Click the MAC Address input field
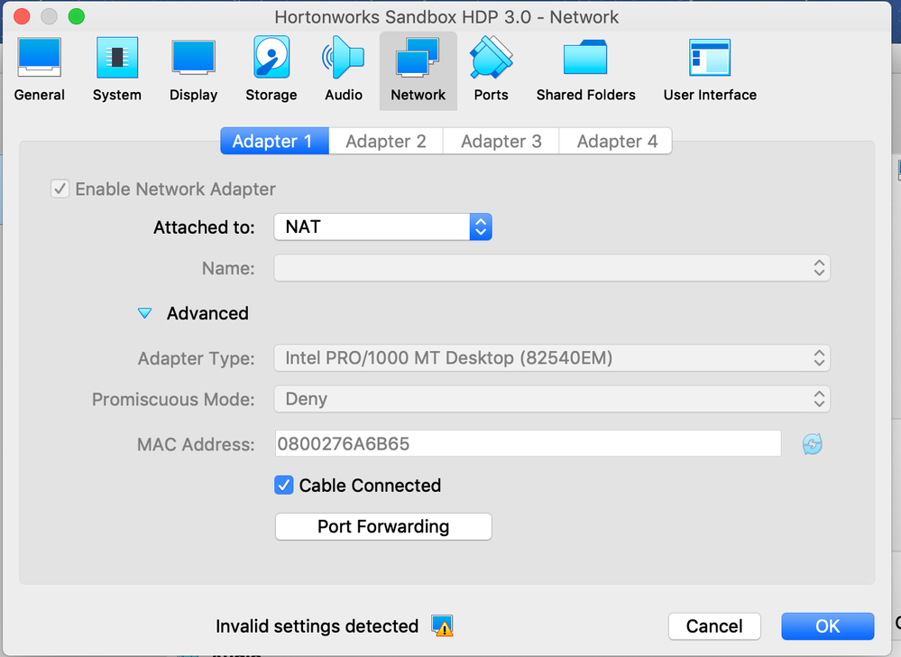The image size is (901, 657). pyautogui.click(x=528, y=444)
